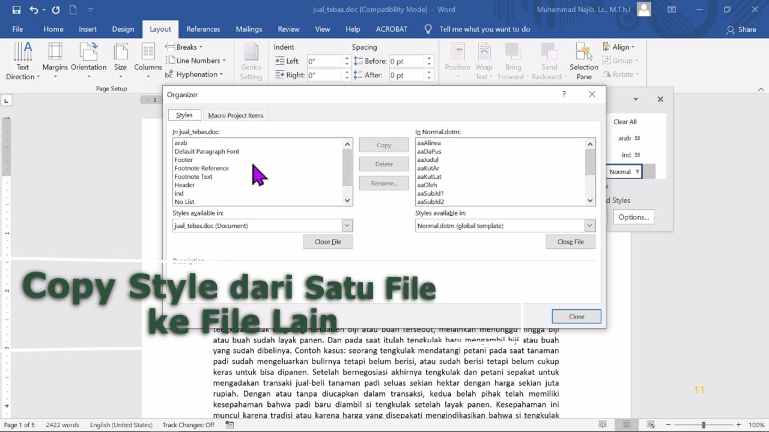This screenshot has height=432, width=769.
Task: Increase Spacing Before with up arrow
Action: [429, 59]
